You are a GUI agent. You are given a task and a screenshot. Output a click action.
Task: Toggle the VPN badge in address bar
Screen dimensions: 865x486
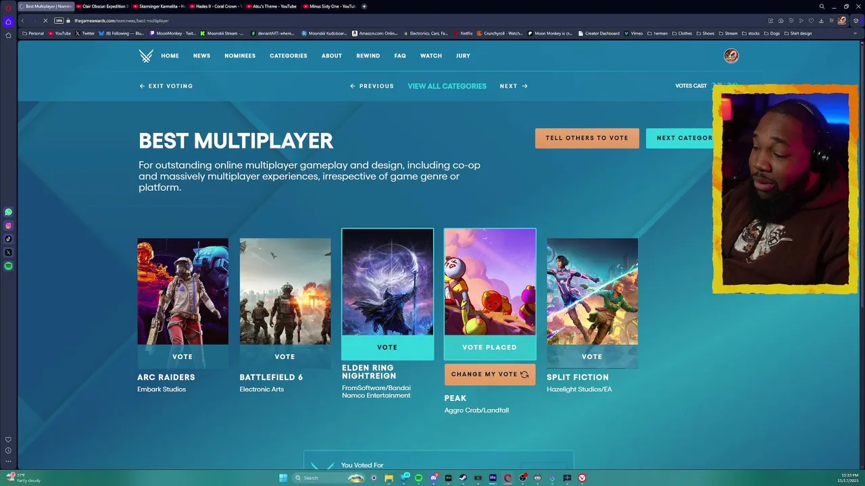coord(59,21)
